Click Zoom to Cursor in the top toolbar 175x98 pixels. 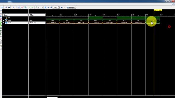coord(22,7)
